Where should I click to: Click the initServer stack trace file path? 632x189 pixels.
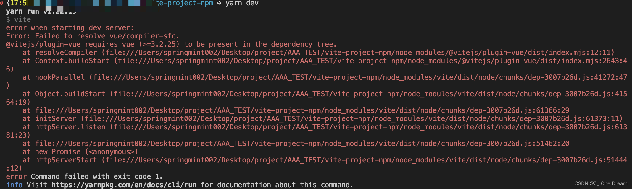[x=352, y=119]
